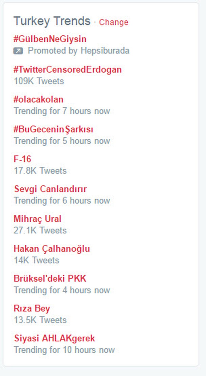Open #BuGeceninŞarkısı trend
Screen dimensions: 206x376
53,129
